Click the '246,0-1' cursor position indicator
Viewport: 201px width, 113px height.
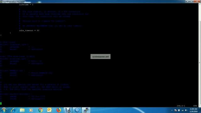[x=181, y=106]
